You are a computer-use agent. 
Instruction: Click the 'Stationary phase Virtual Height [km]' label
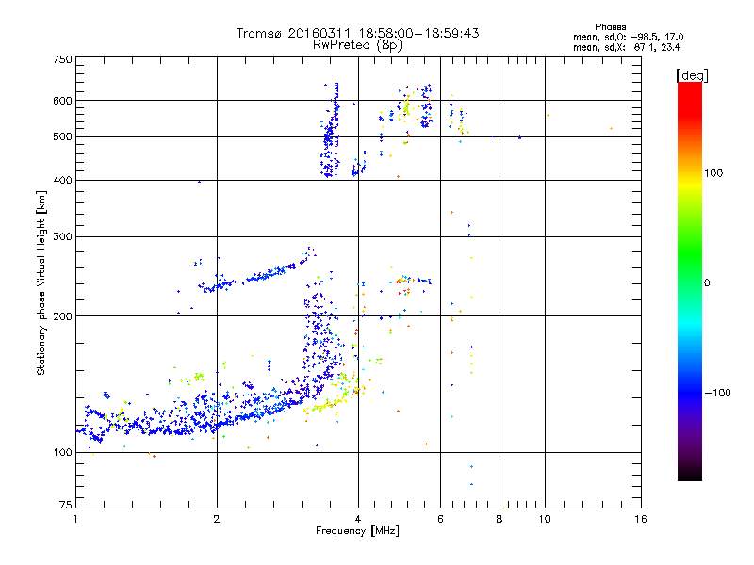(x=41, y=282)
